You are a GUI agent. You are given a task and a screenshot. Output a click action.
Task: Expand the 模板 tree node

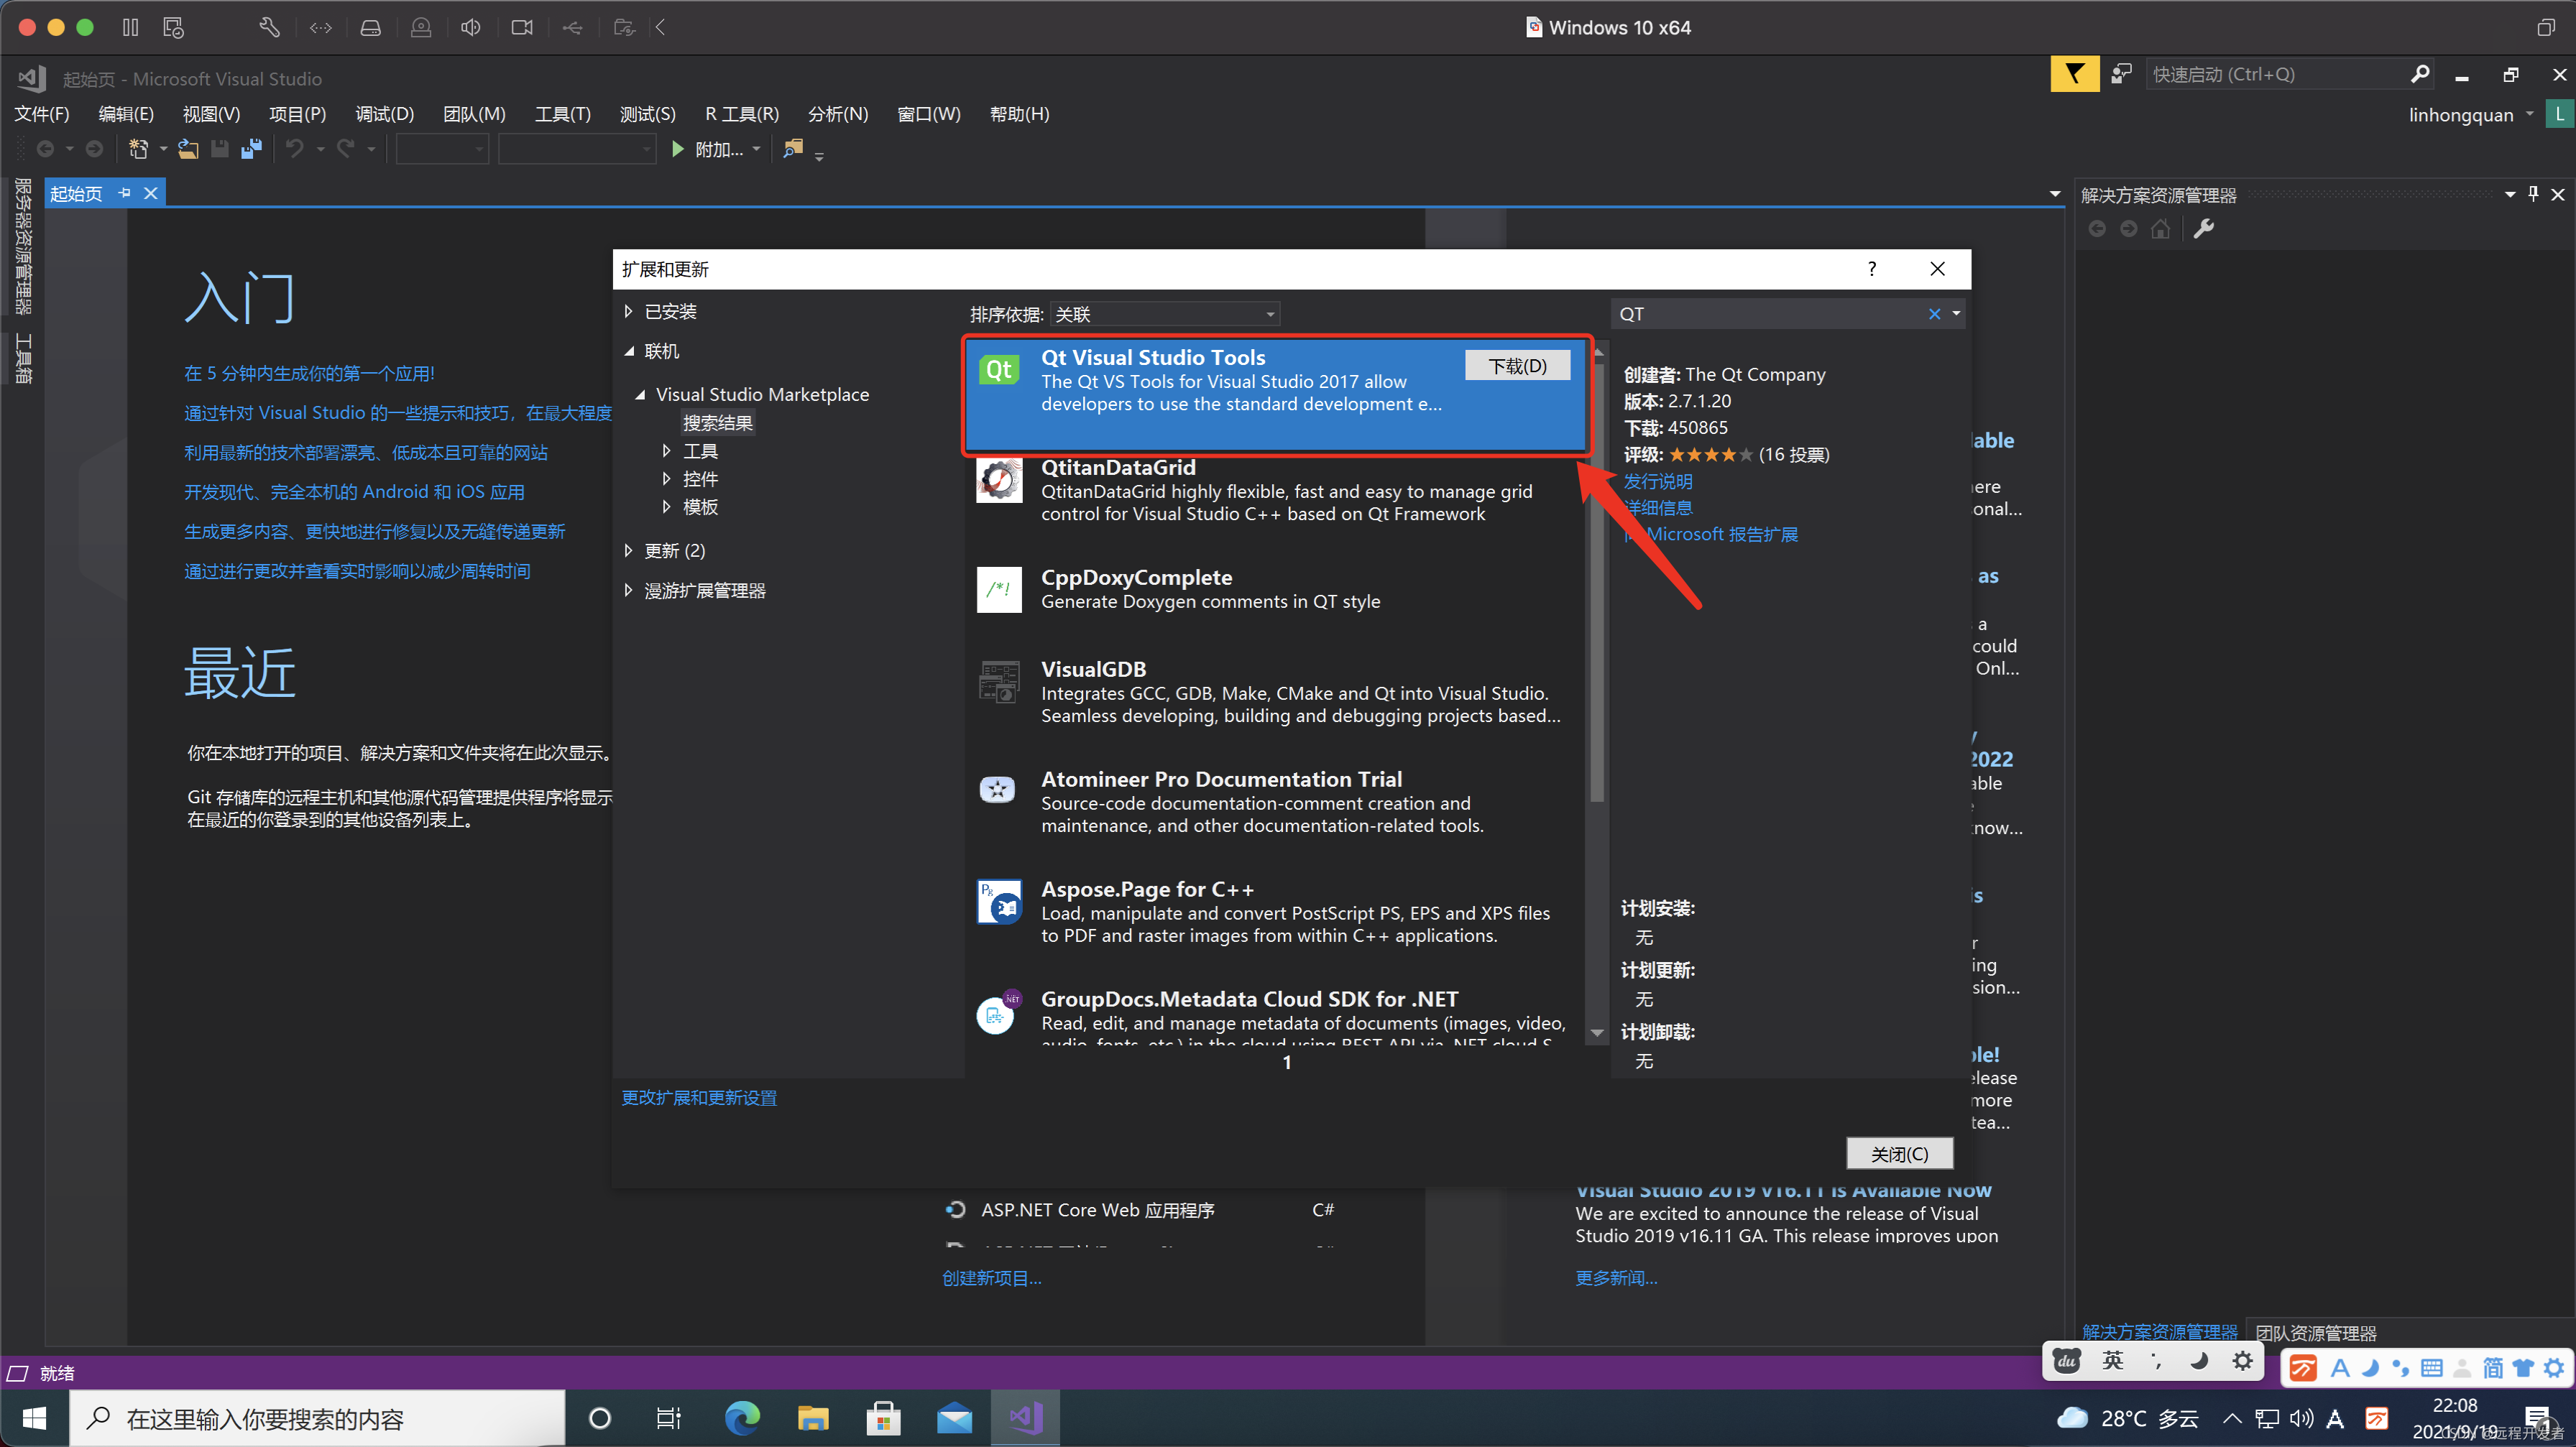point(666,507)
